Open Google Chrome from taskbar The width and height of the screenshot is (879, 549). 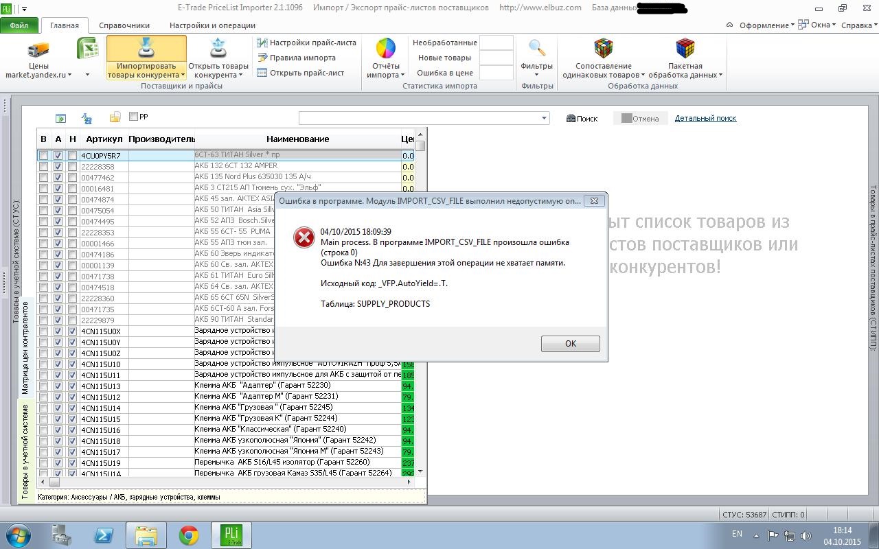pos(189,535)
